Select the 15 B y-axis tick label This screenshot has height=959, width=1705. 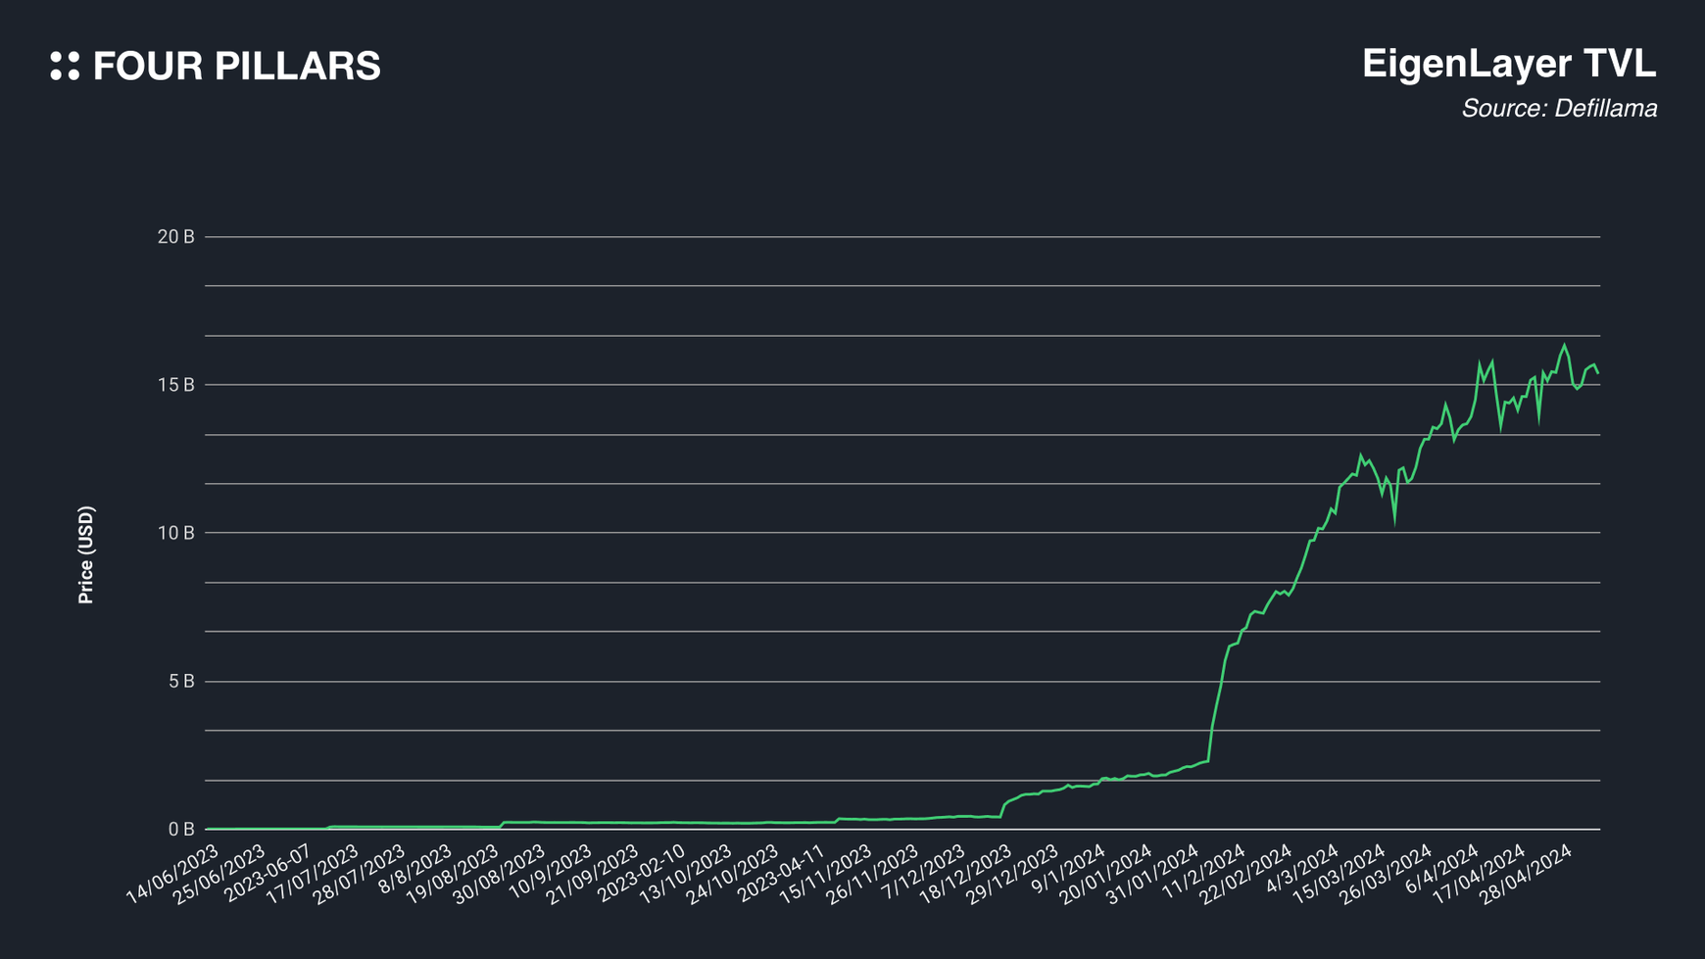click(176, 385)
